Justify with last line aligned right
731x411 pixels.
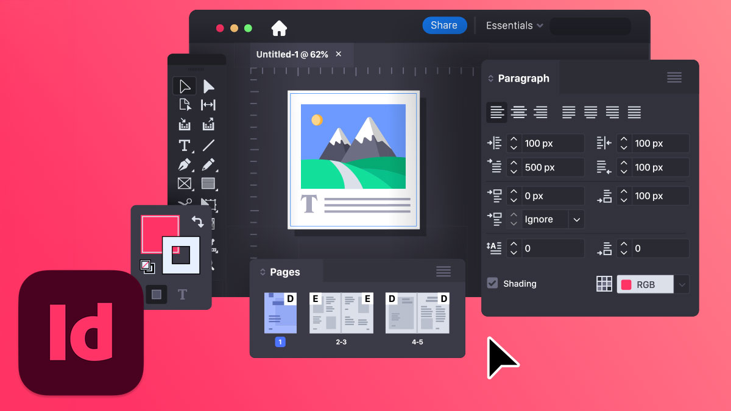click(x=612, y=112)
